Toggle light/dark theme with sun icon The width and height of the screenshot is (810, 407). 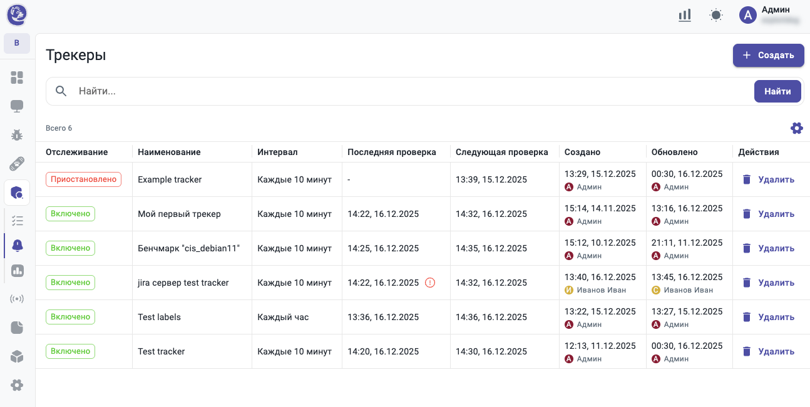[x=716, y=15]
